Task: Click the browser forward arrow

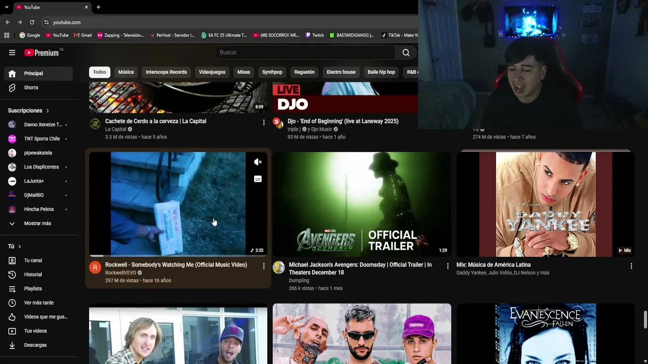Action: 20,22
